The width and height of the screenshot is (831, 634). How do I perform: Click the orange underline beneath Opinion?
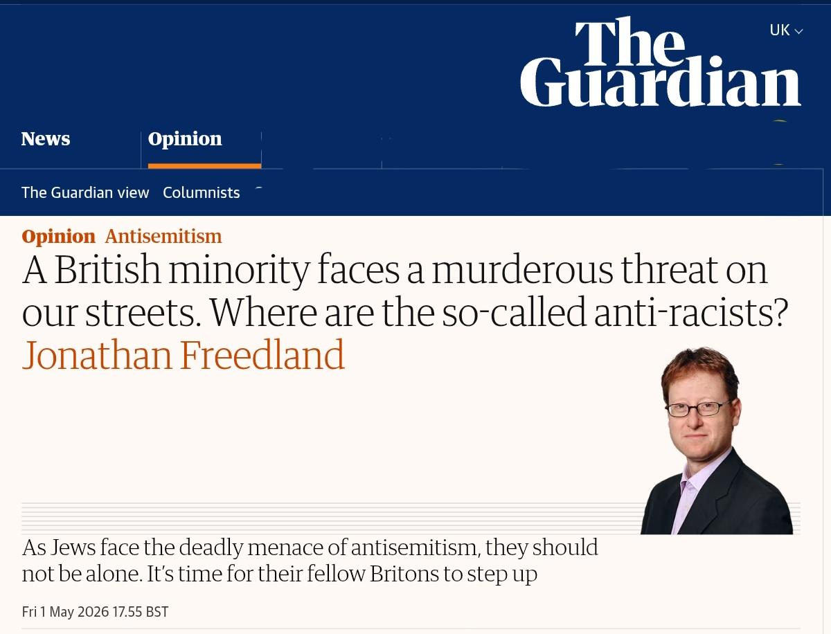click(204, 166)
